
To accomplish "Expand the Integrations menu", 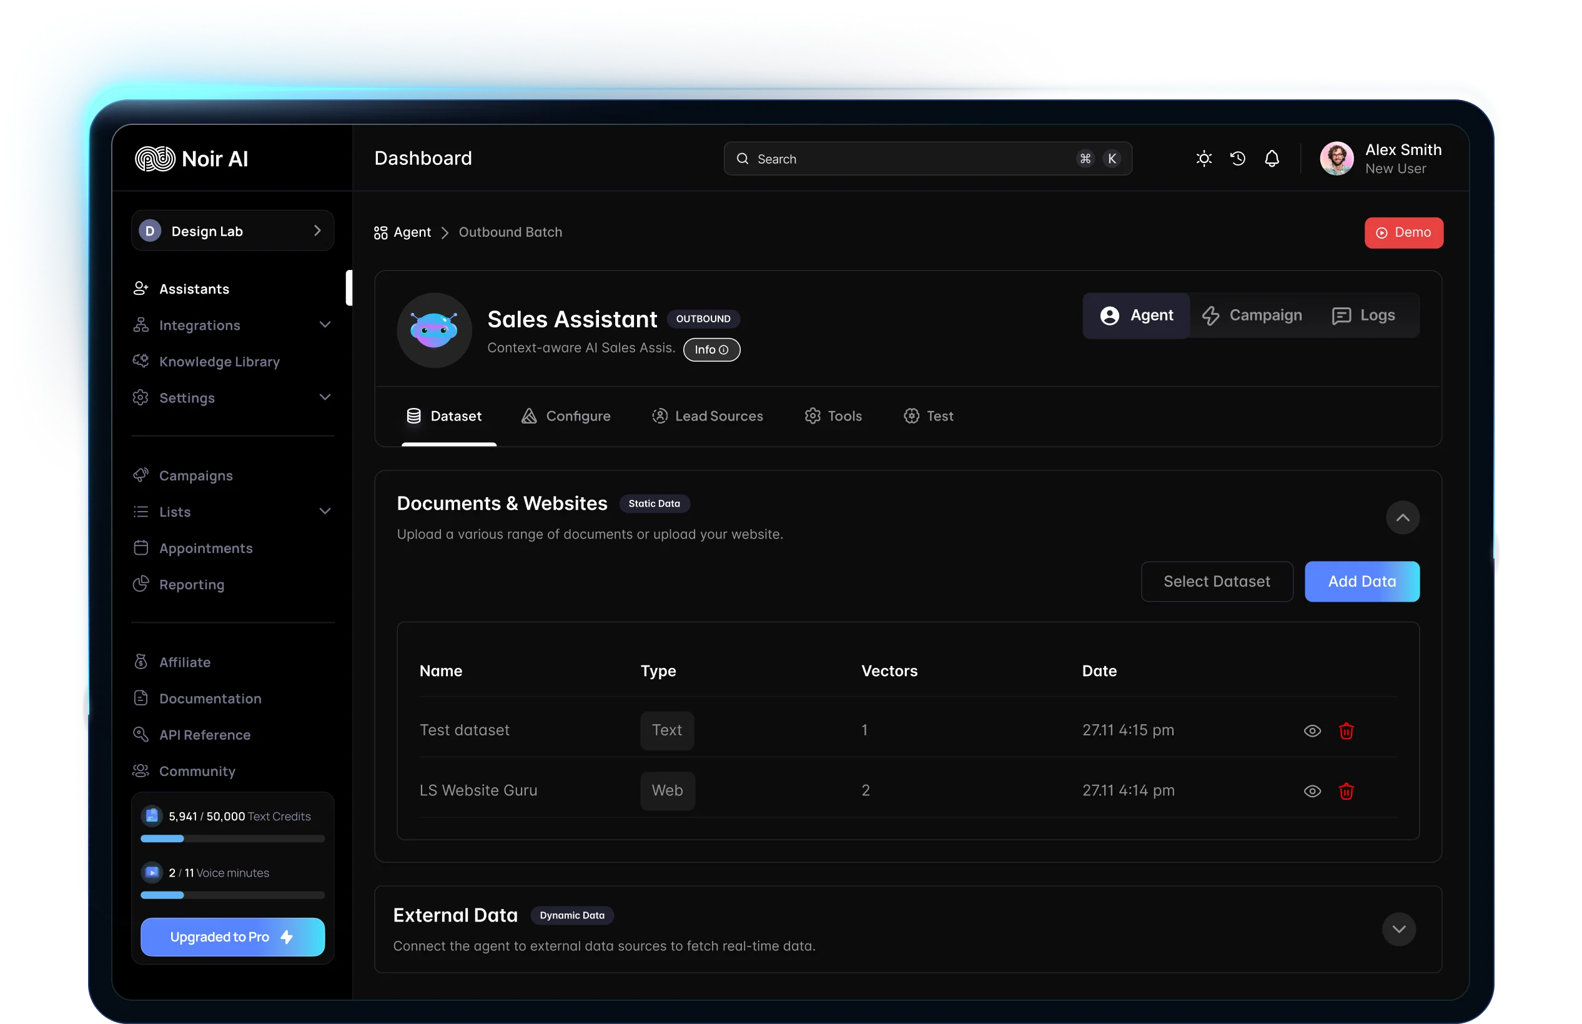I will pos(325,324).
